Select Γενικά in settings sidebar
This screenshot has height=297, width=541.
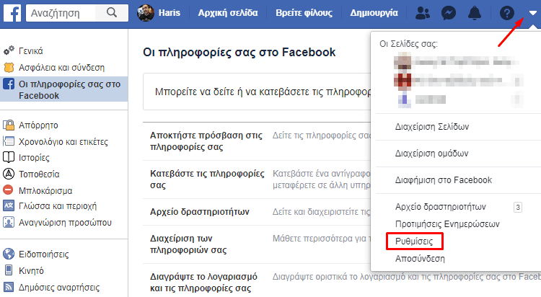tap(31, 50)
